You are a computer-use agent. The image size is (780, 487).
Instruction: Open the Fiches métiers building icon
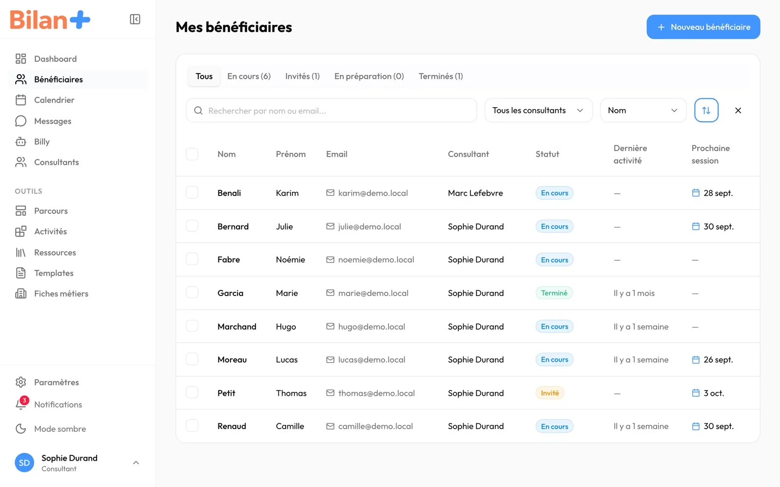[20, 293]
